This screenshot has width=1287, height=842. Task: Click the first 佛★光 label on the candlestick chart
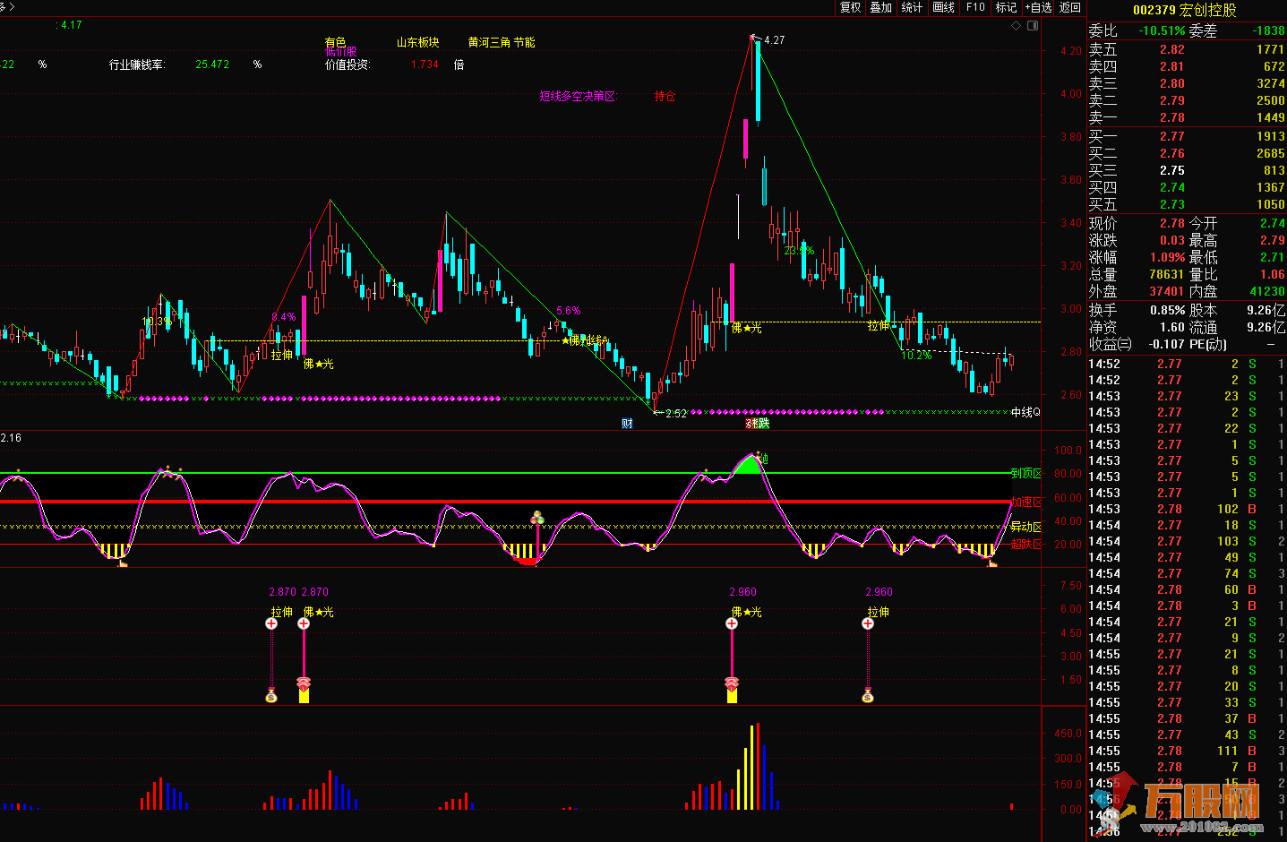click(x=318, y=364)
